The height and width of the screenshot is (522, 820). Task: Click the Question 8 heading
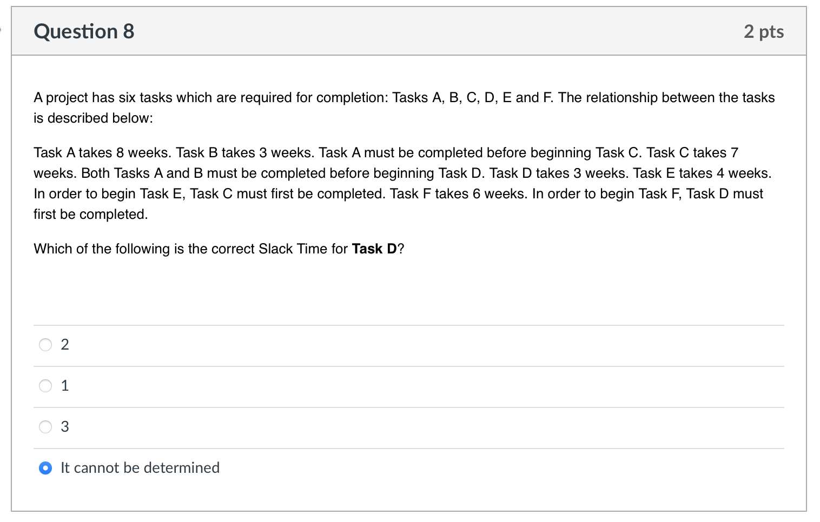83,31
